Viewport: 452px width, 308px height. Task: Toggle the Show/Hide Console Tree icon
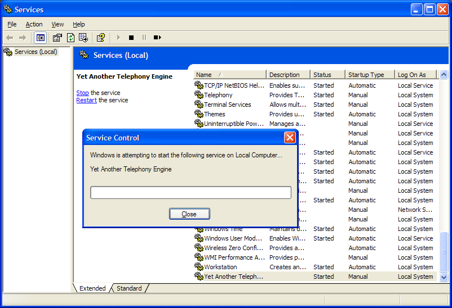click(x=41, y=38)
